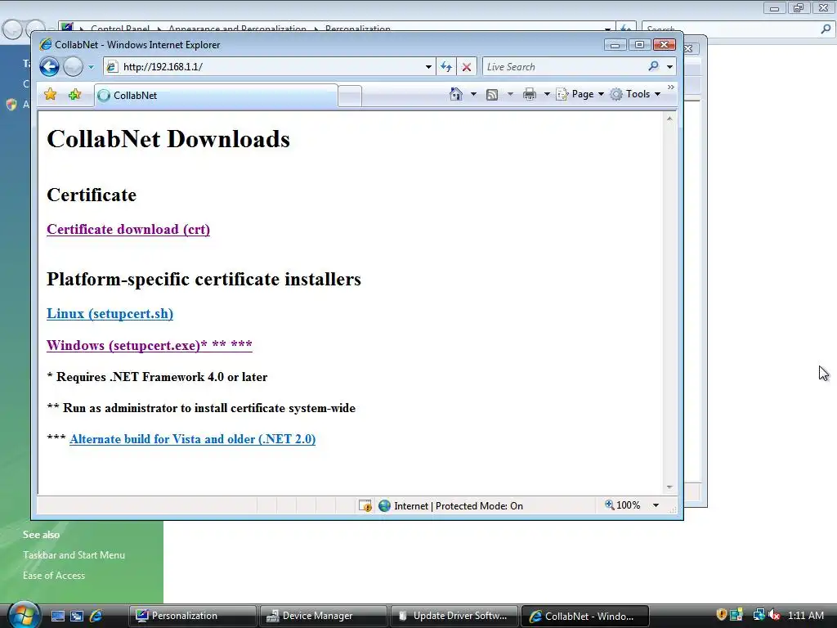The image size is (837, 628).
Task: Click the security alert shield tray icon
Action: [x=722, y=615]
